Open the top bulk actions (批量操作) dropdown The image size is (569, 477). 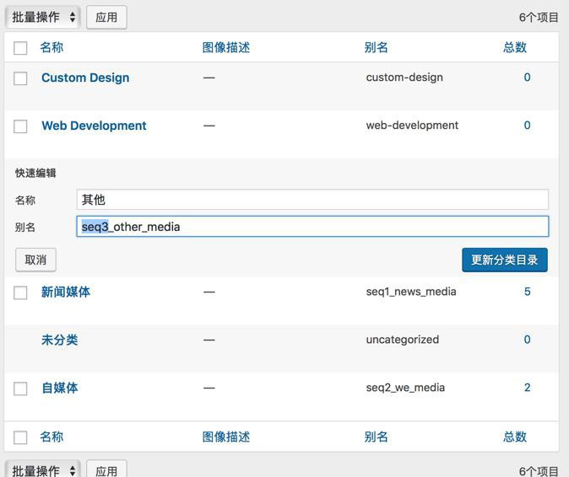[x=42, y=17]
